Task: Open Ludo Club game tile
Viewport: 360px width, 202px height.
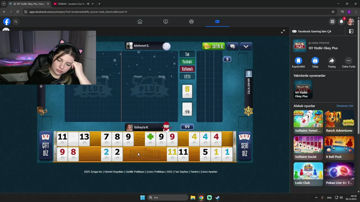Action: [308, 174]
